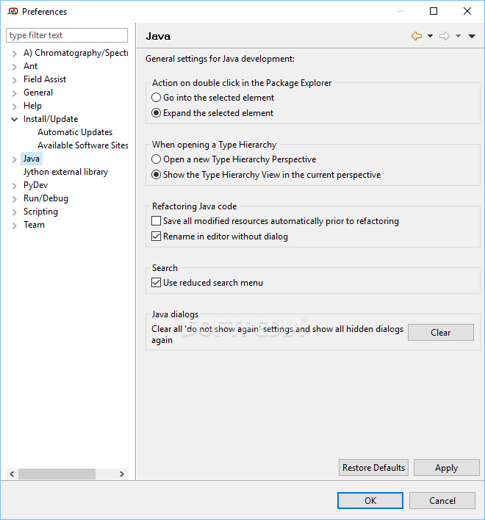The width and height of the screenshot is (485, 520).
Task: Click the yellow back navigation arrow
Action: [417, 36]
